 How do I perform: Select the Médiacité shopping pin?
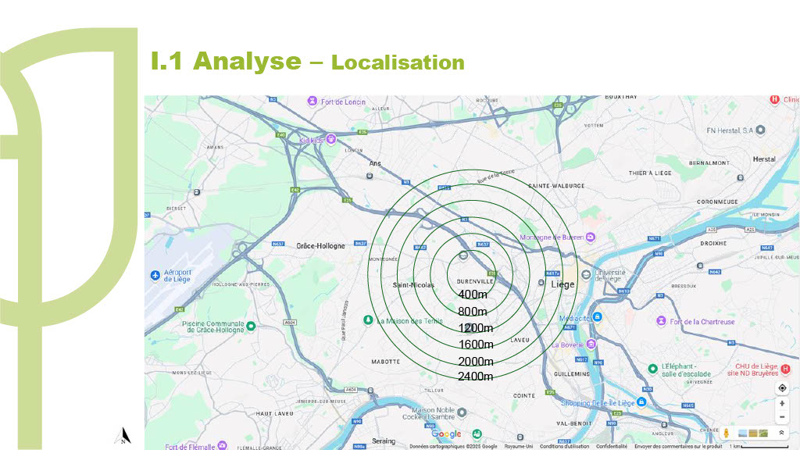(x=597, y=317)
